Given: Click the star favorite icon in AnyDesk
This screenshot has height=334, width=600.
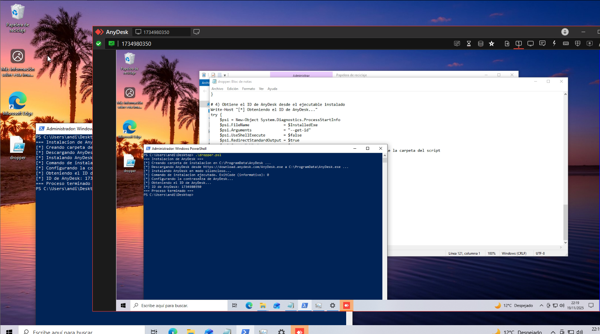Looking at the screenshot, I should point(491,44).
